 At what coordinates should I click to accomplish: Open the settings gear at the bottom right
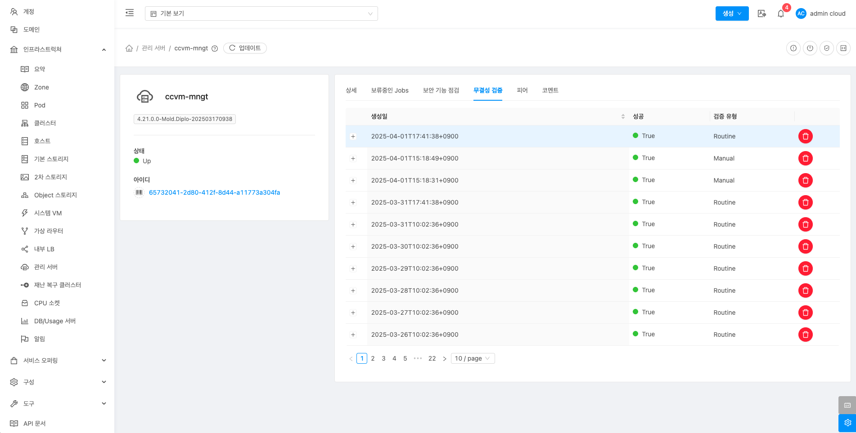point(847,423)
